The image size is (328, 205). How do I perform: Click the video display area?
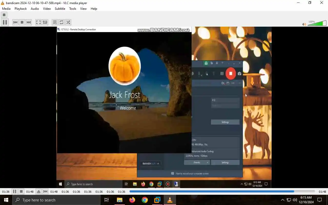pos(164,108)
